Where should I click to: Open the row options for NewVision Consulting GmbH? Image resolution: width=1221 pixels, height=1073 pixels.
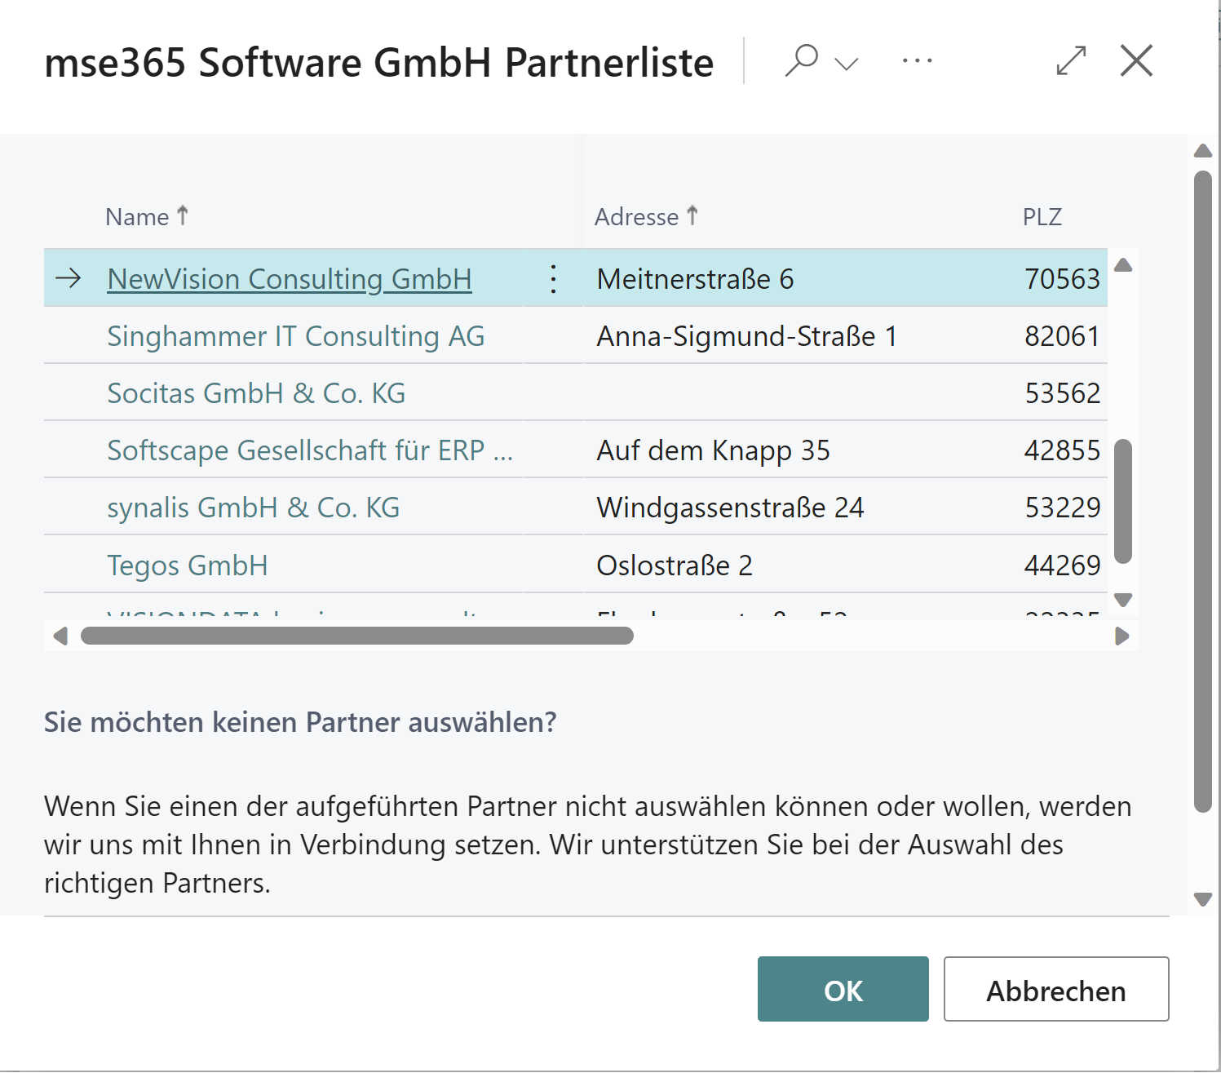pos(553,278)
